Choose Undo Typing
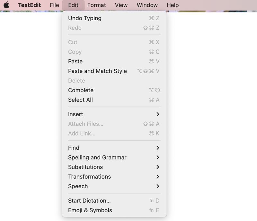 point(85,18)
